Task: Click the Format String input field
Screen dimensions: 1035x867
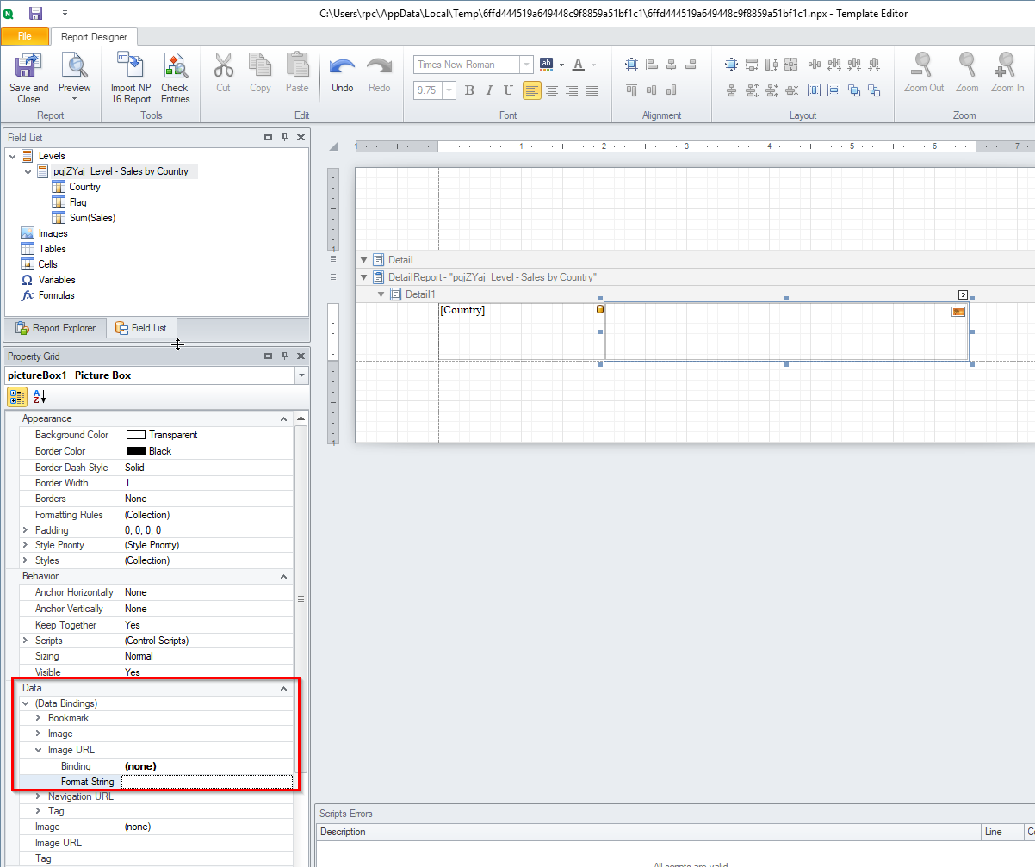Action: coord(207,782)
